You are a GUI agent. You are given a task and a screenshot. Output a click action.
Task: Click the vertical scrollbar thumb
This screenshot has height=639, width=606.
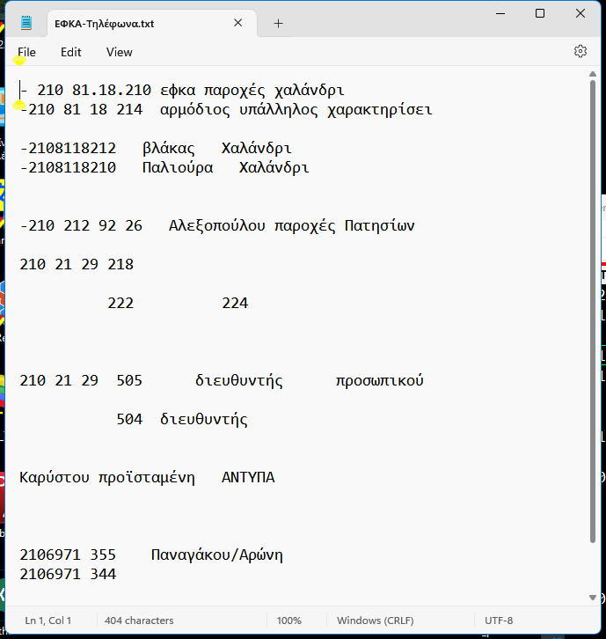point(593,312)
